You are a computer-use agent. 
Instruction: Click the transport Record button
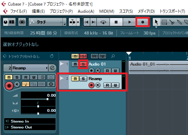click(x=142, y=22)
